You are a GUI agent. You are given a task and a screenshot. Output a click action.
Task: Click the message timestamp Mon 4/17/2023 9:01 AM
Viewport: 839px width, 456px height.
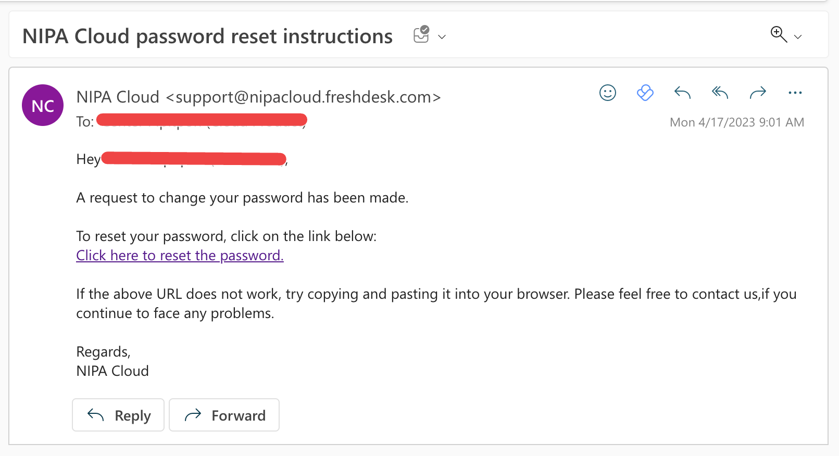(736, 122)
